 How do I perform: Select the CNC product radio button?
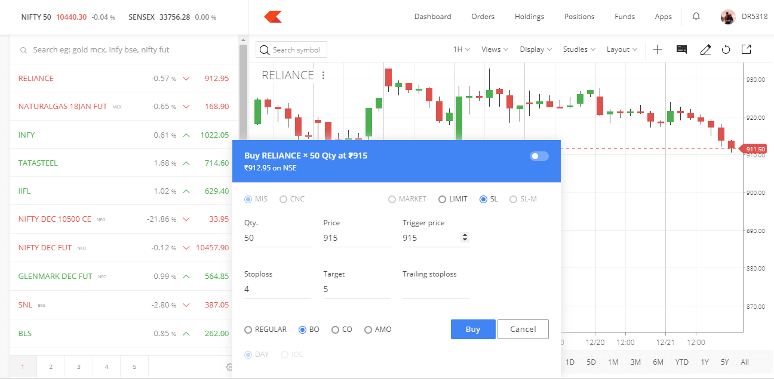(x=284, y=199)
